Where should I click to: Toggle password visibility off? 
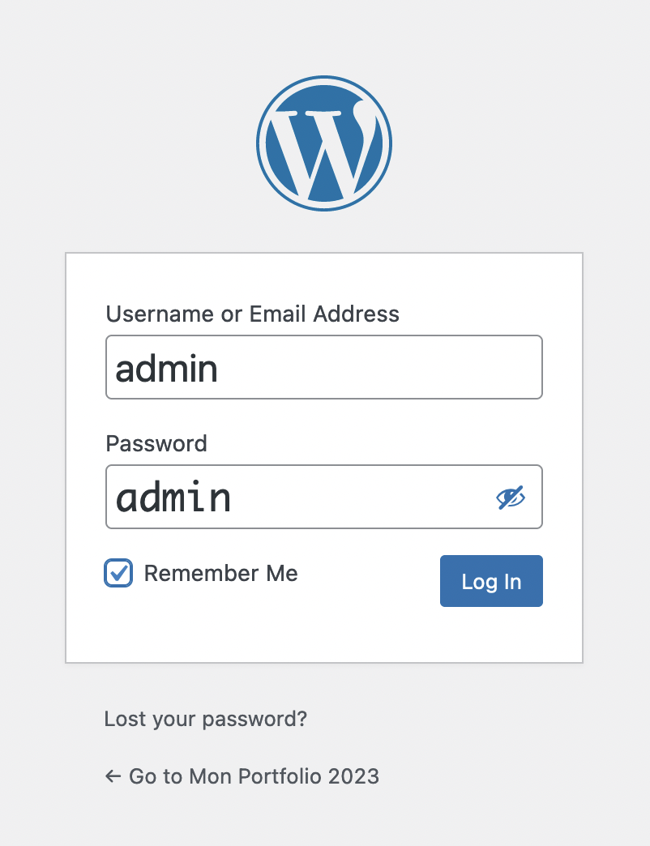511,498
